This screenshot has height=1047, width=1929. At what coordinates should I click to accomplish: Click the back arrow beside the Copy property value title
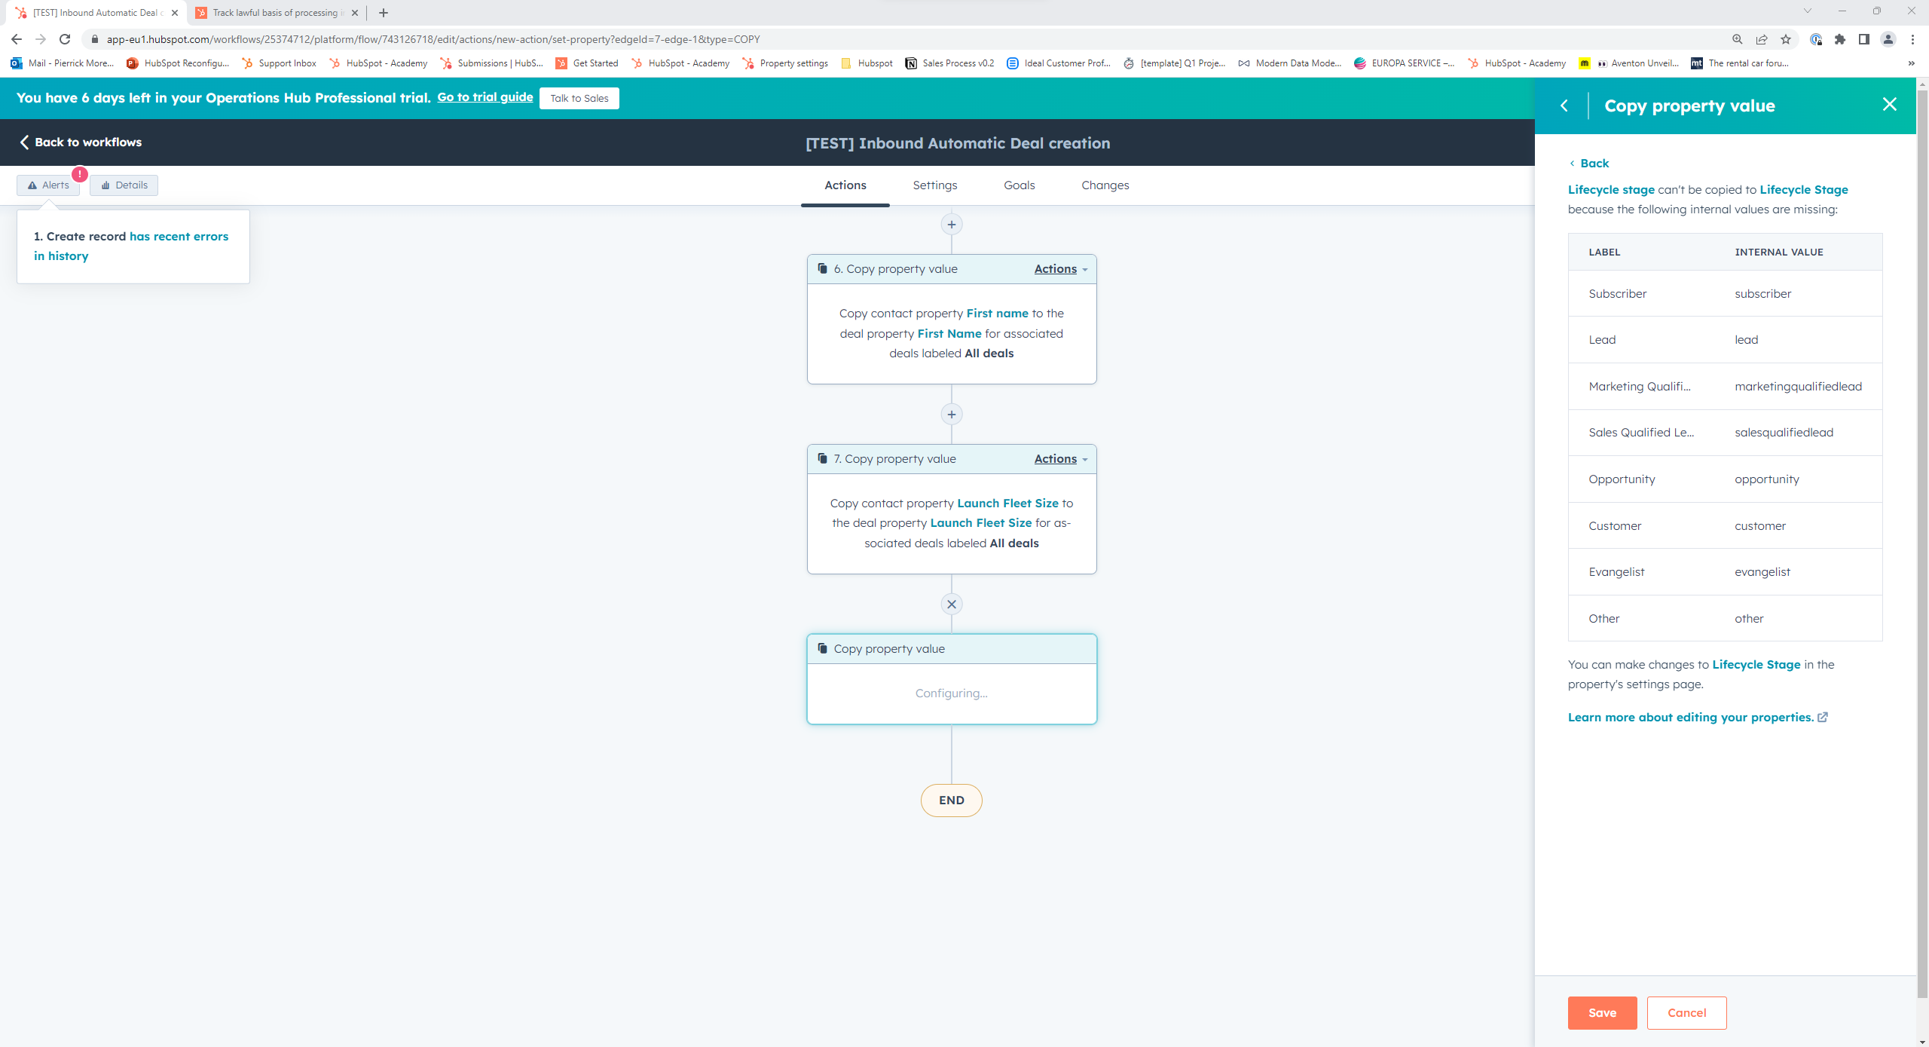1565,106
